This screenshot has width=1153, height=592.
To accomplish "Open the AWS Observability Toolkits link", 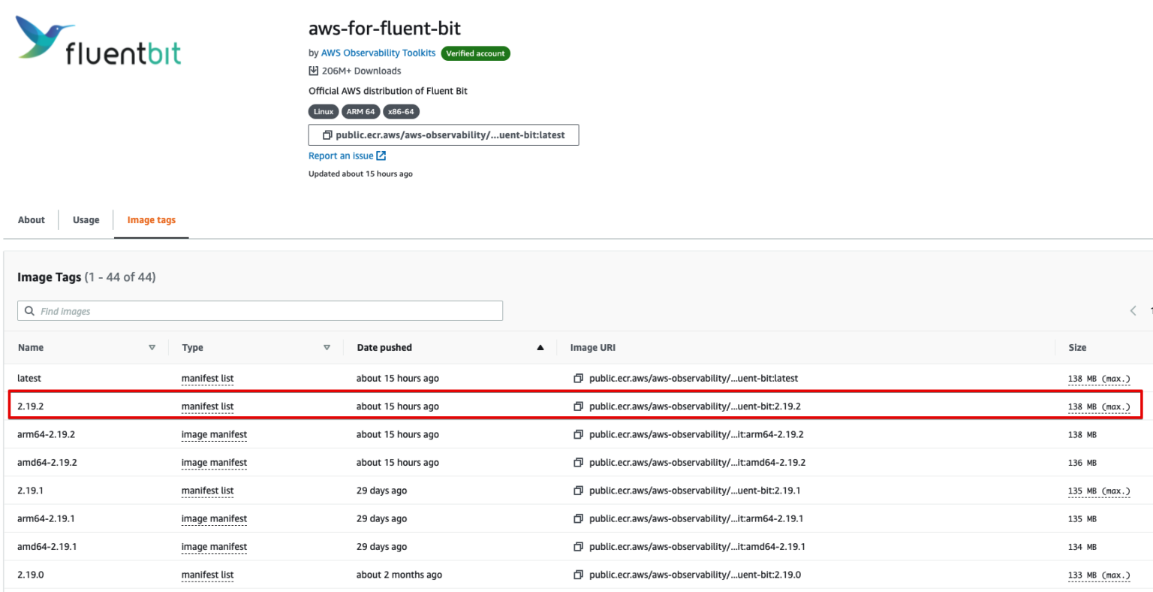I will pyautogui.click(x=378, y=53).
